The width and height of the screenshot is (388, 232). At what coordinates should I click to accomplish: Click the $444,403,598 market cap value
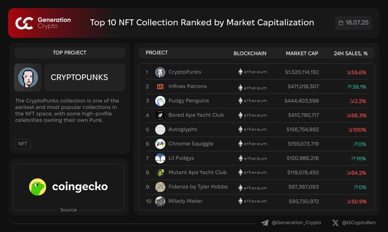[x=301, y=101]
